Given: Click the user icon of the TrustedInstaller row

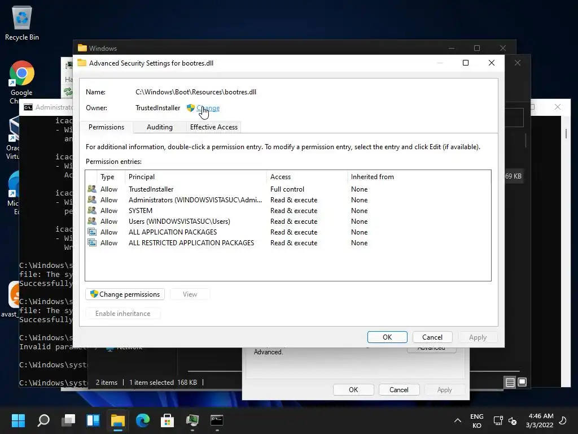Looking at the screenshot, I should point(92,189).
